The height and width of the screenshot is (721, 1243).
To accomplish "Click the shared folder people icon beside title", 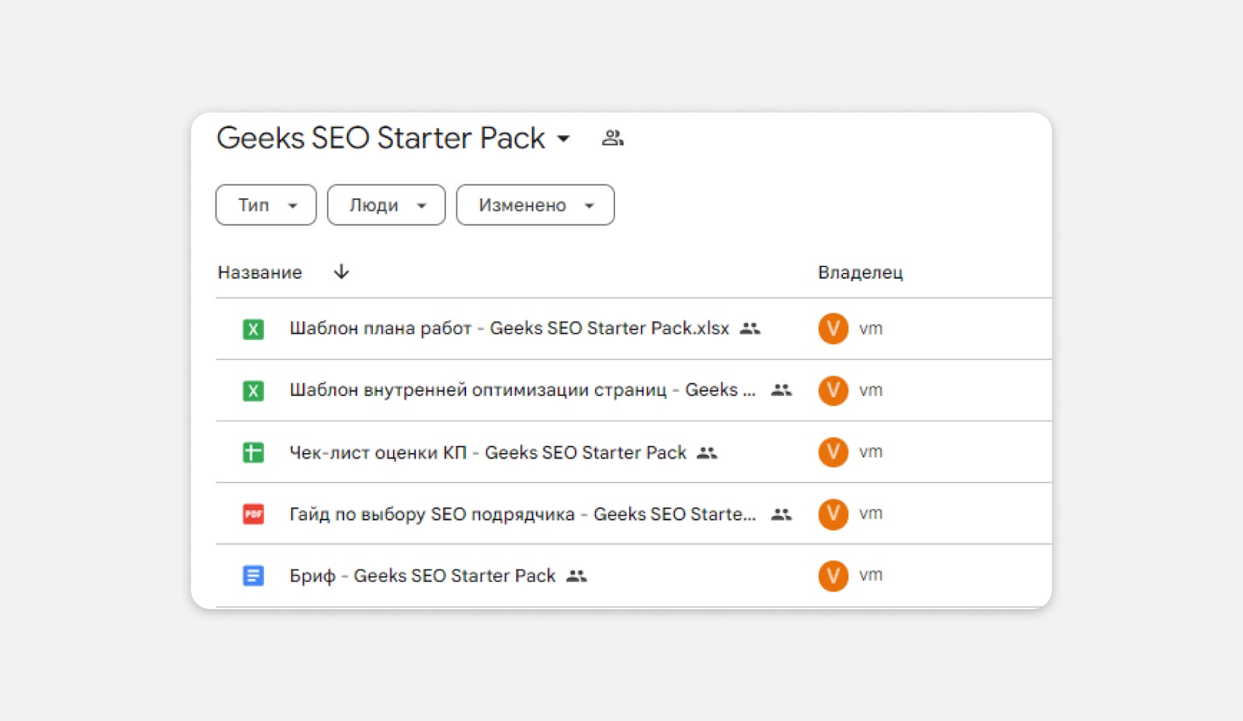I will tap(612, 138).
